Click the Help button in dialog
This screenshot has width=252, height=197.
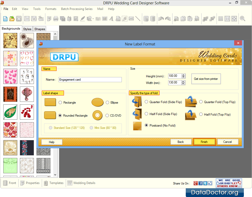coord(51,142)
